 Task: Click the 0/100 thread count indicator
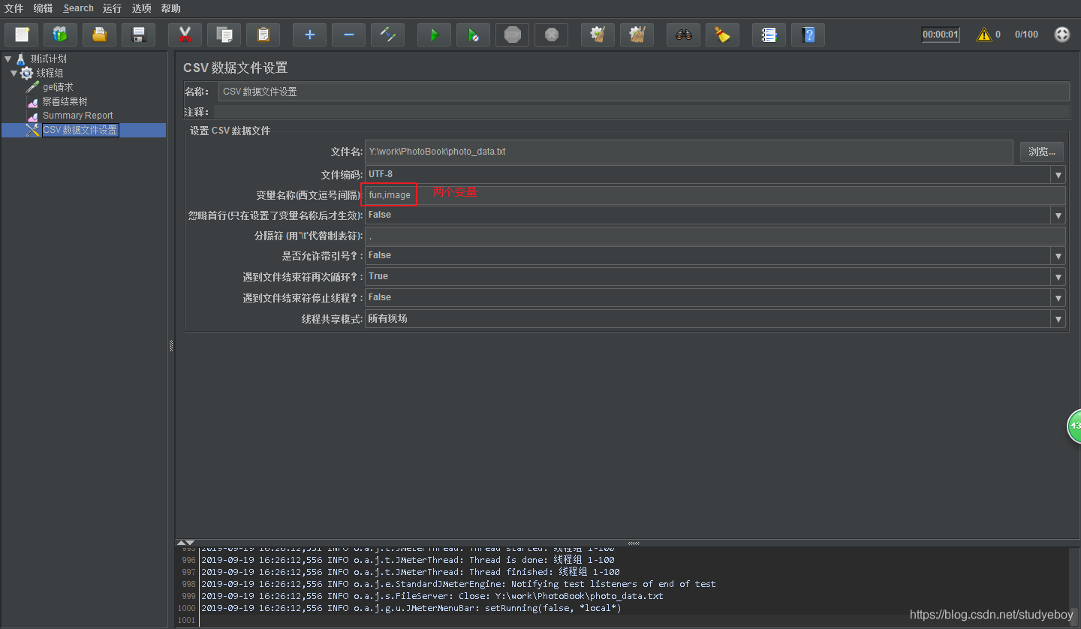[x=1026, y=35]
